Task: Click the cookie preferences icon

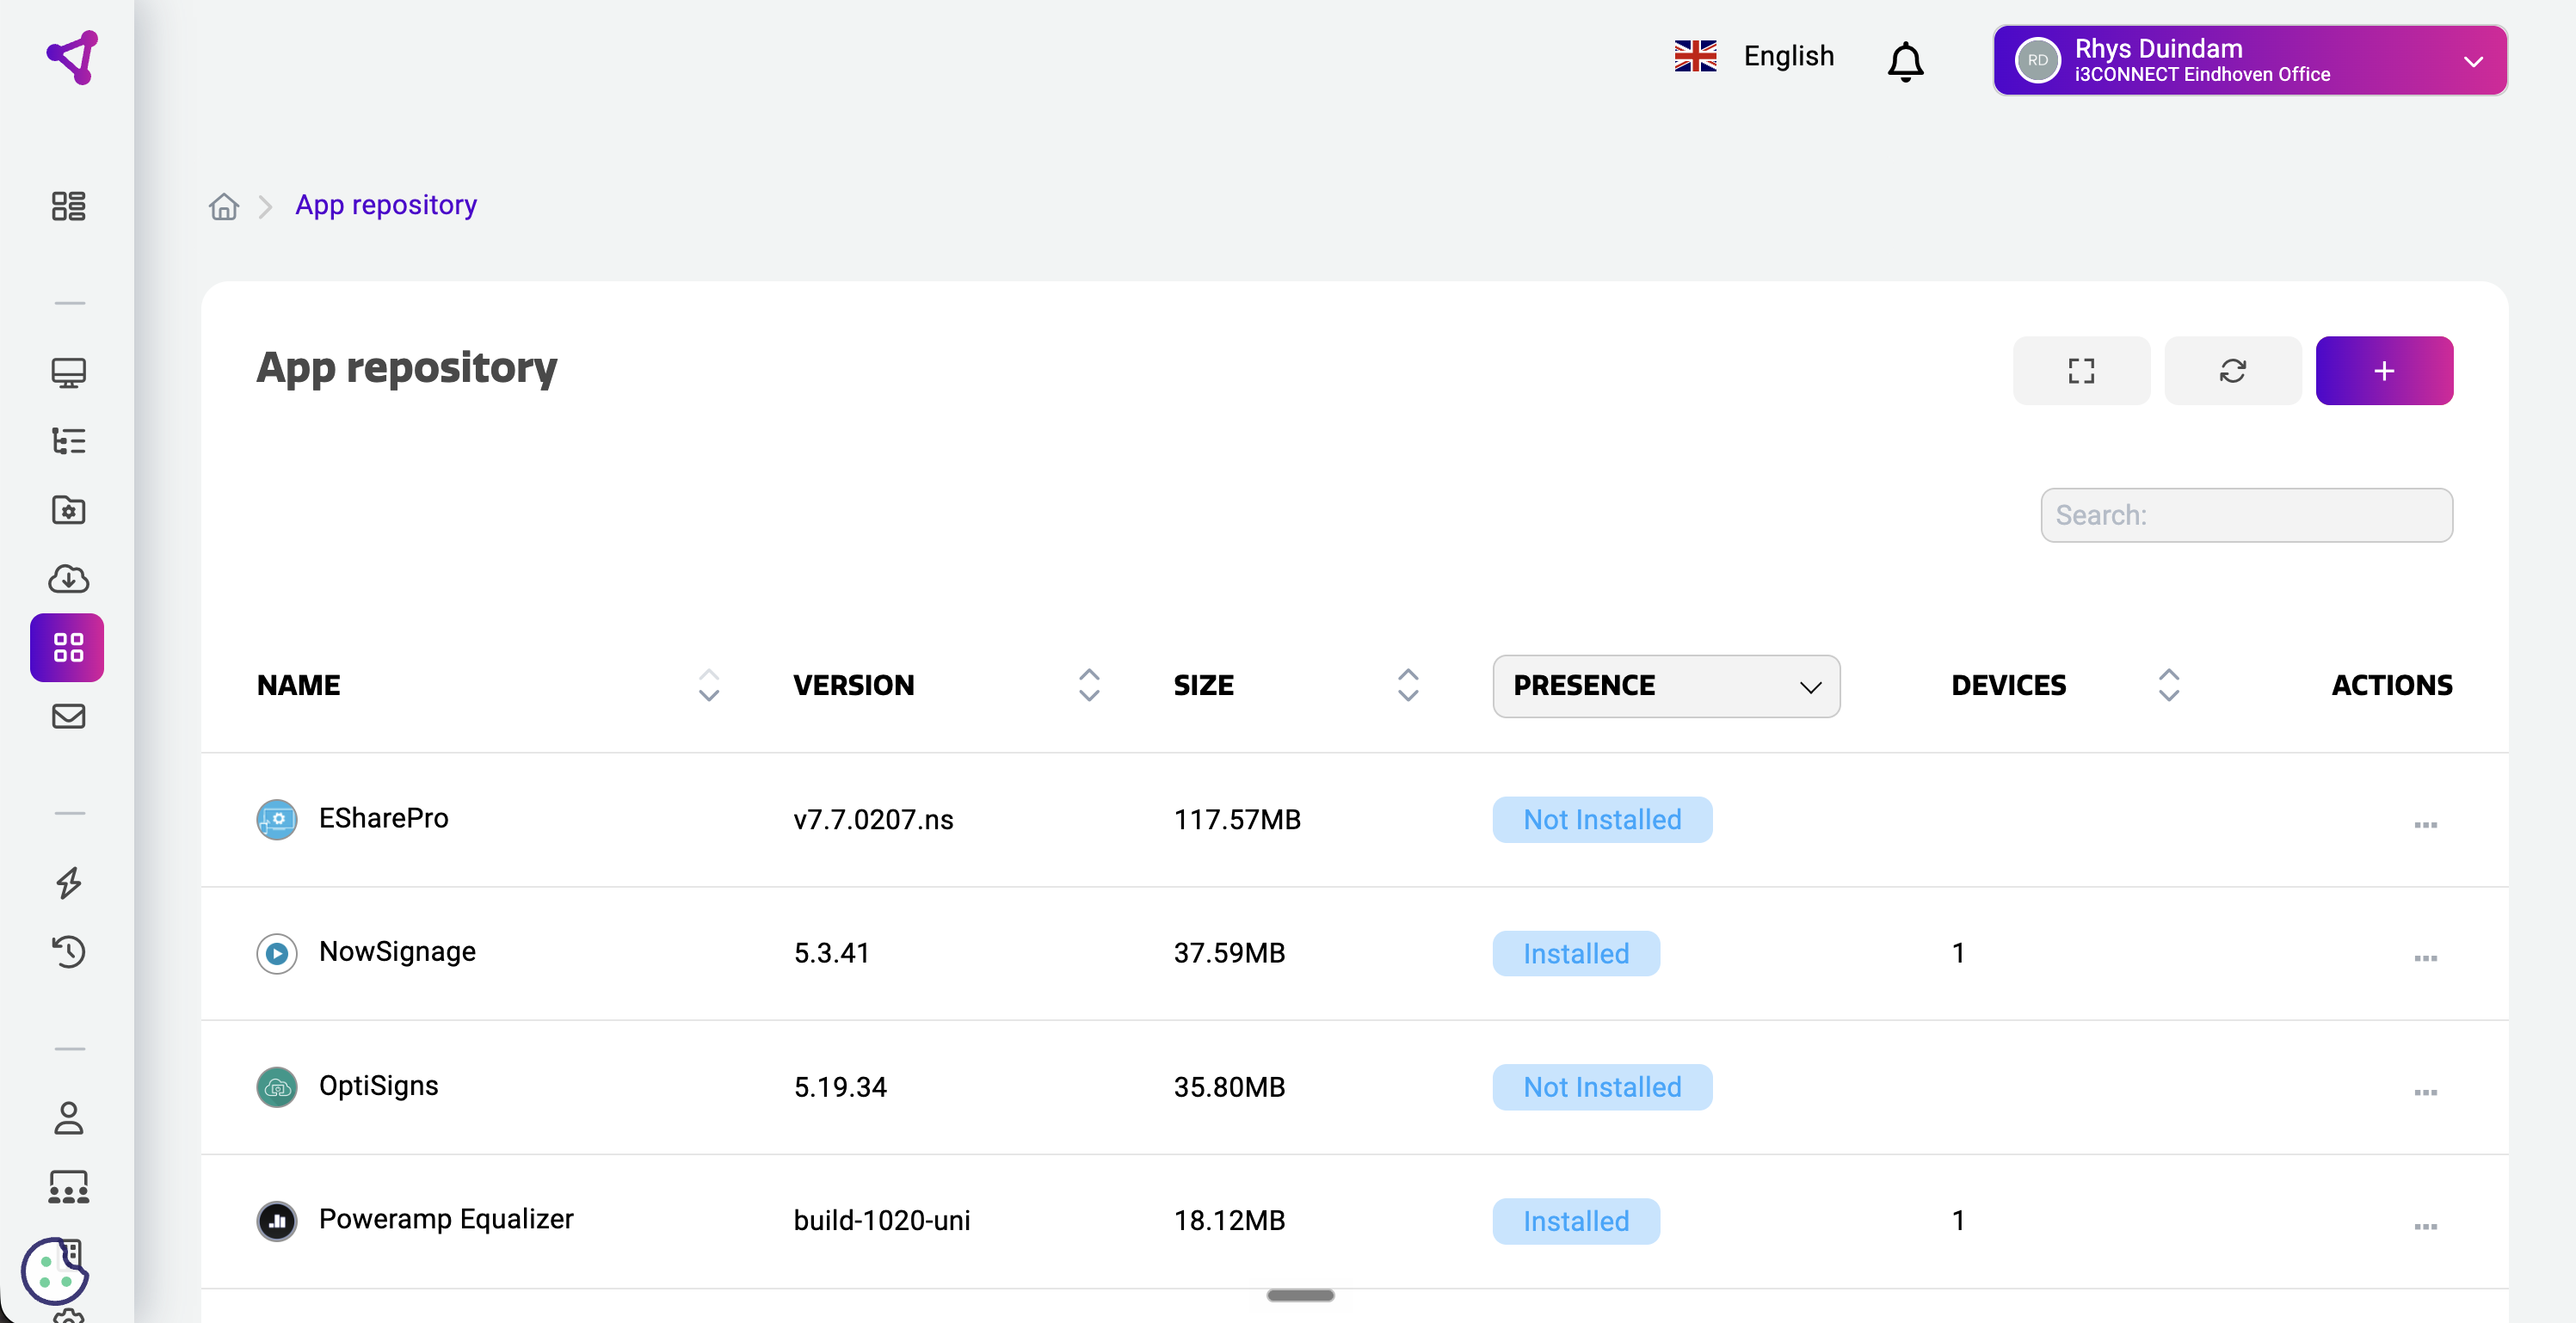Action: (x=53, y=1271)
